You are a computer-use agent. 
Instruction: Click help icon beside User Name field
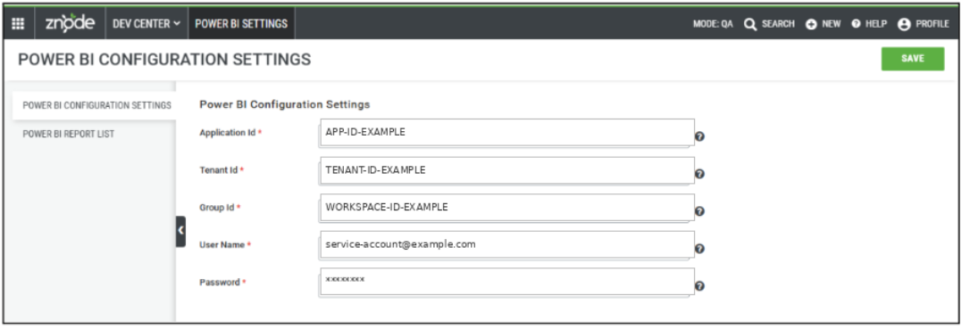[x=699, y=249]
